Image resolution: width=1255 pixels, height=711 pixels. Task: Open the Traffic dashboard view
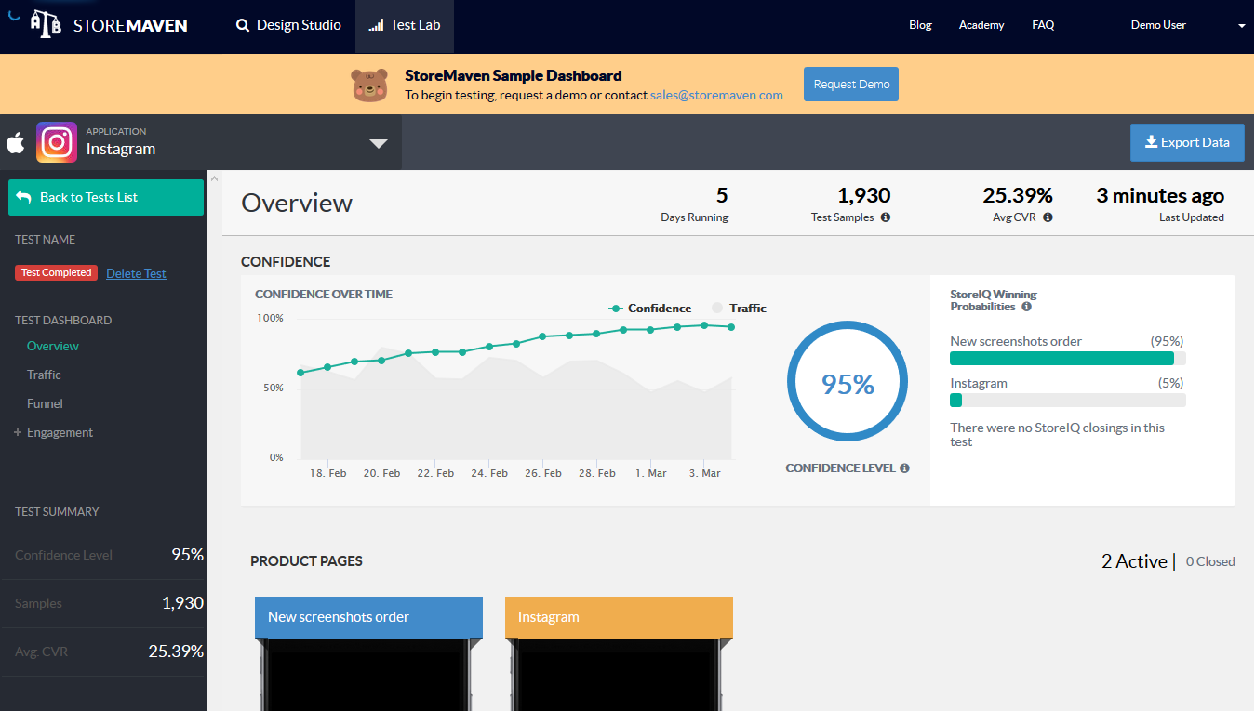44,375
